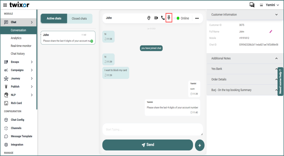Select the Active chats tab
284x156 pixels.
[x=54, y=18]
